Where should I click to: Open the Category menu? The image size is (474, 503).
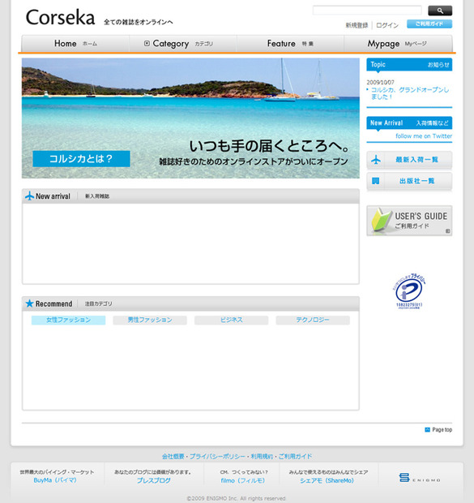(x=182, y=44)
